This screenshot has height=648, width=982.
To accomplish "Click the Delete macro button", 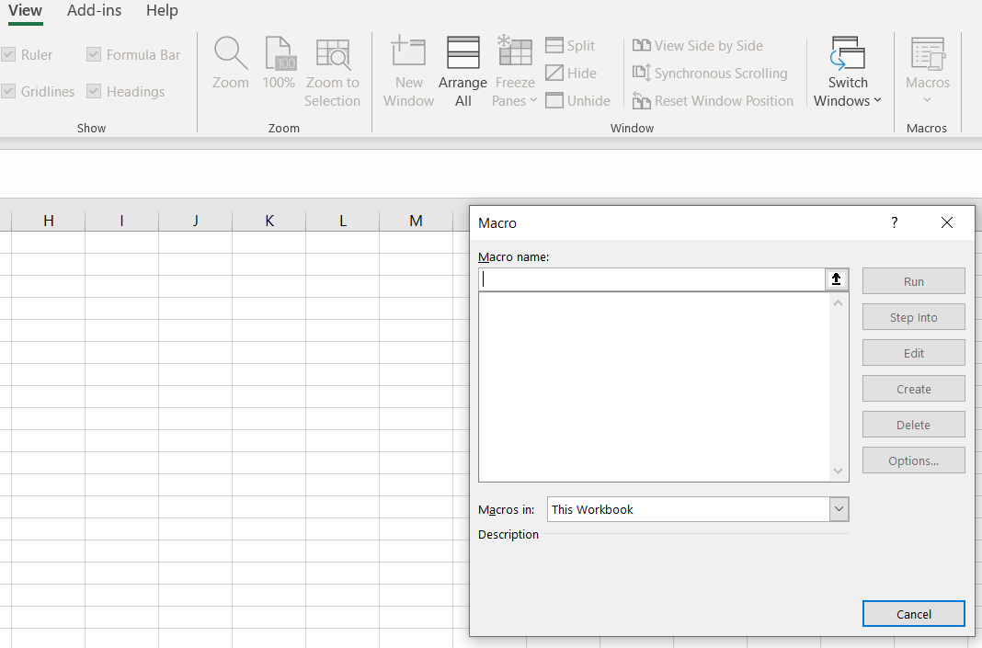I will coord(913,424).
